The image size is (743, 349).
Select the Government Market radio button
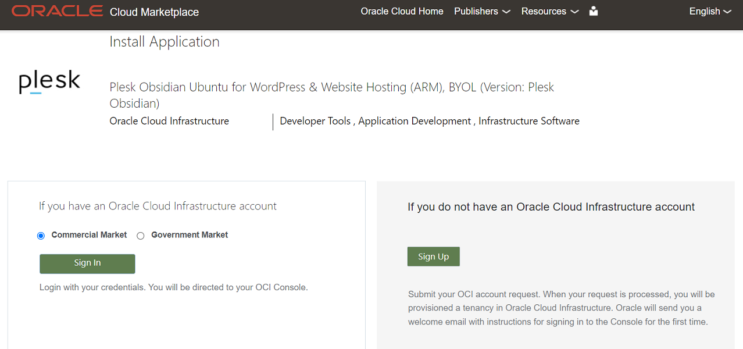[140, 235]
